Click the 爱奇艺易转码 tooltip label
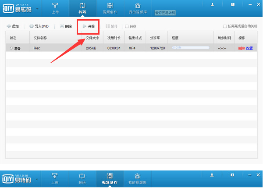The image size is (263, 188). 165,13
